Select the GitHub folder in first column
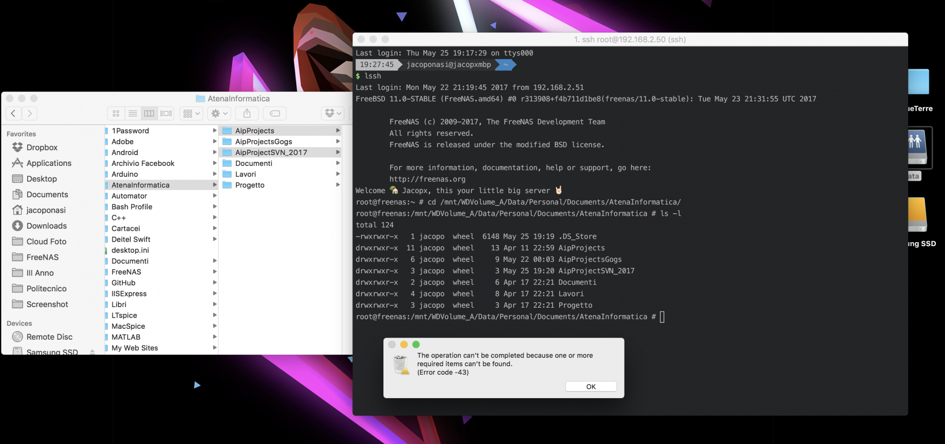Viewport: 945px width, 444px height. click(161, 283)
